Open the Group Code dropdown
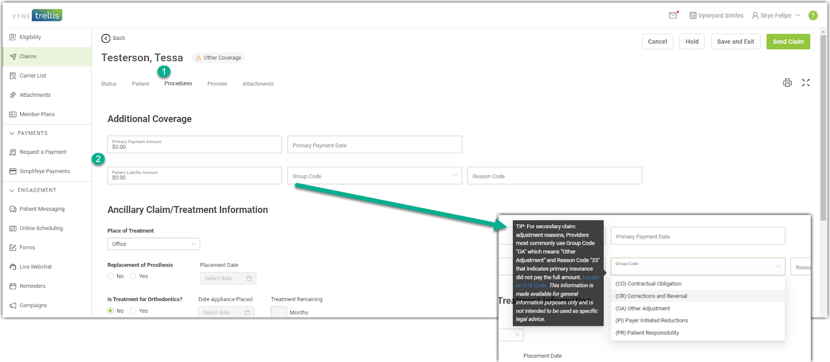The height and width of the screenshot is (362, 830). pos(375,176)
